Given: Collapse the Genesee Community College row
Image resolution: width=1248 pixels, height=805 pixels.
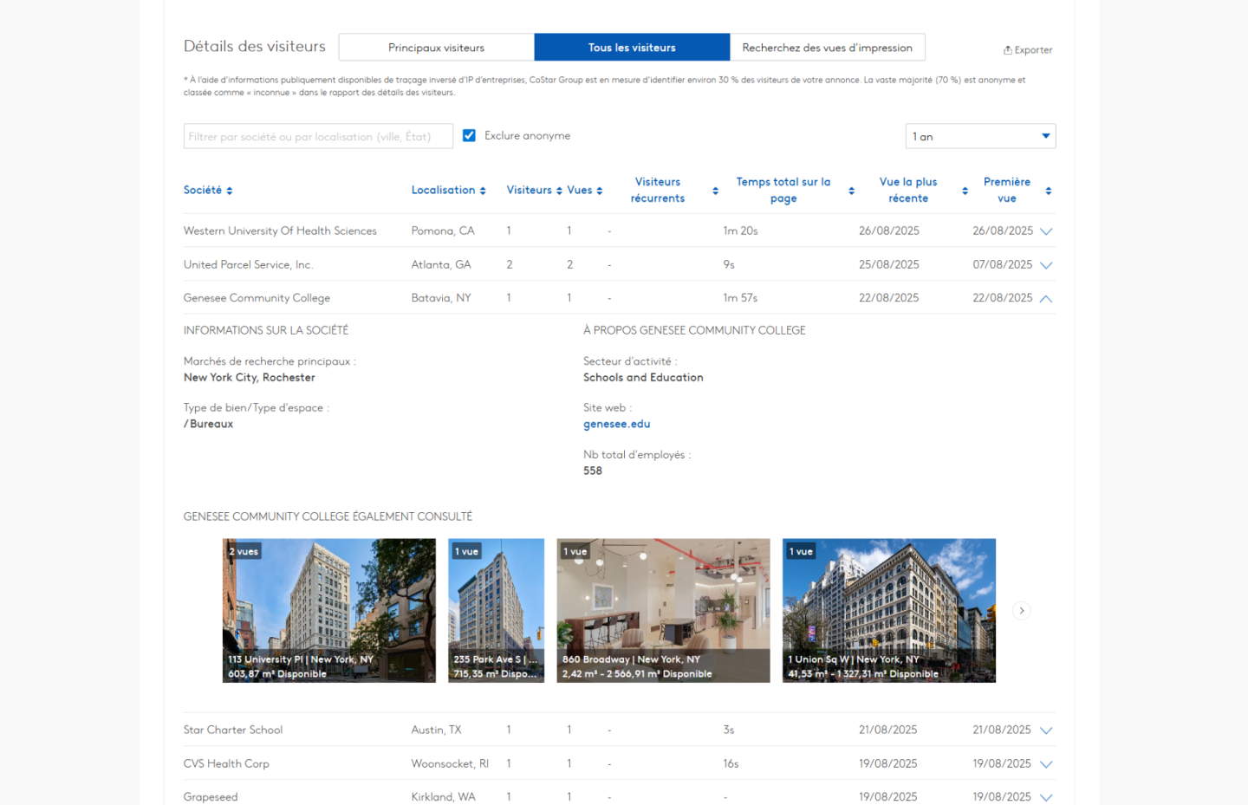Looking at the screenshot, I should click(1046, 298).
